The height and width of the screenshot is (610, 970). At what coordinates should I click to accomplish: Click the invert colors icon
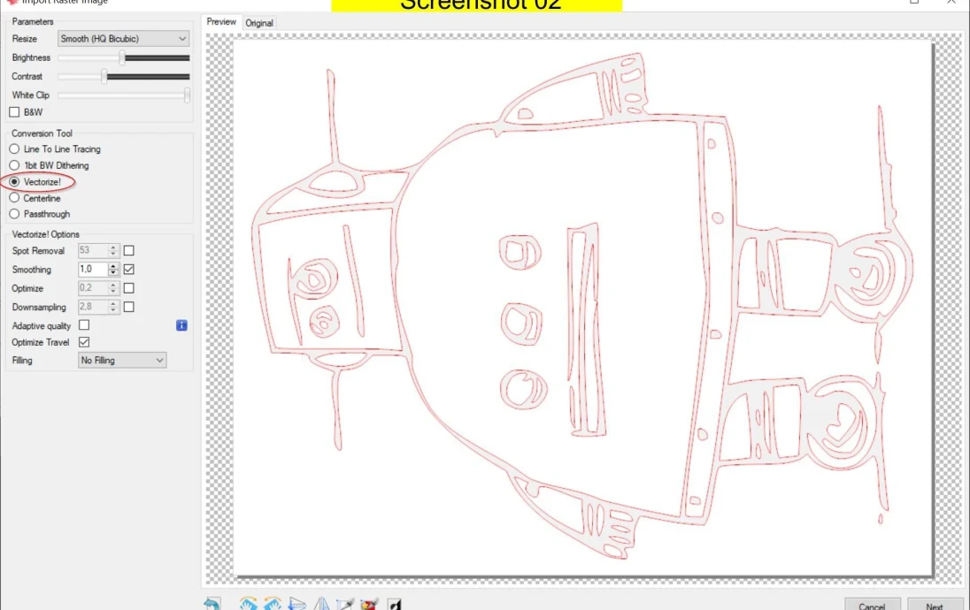[x=395, y=605]
